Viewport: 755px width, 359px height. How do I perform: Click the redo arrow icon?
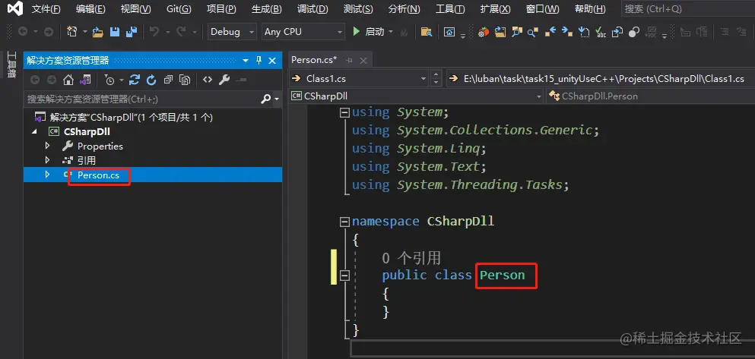(x=181, y=32)
